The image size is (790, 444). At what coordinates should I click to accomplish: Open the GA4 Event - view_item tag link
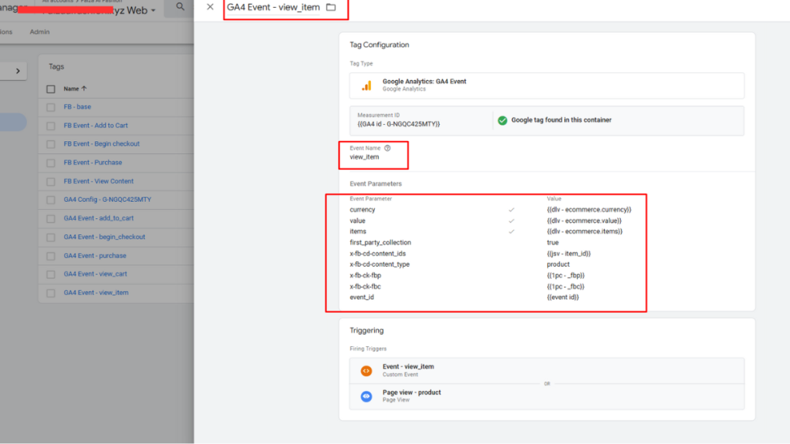pos(96,292)
